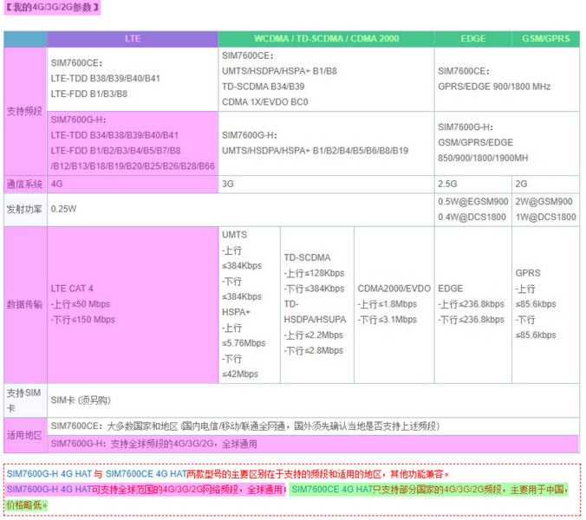Click -上行≤236.8kbps text
Screen dimensions: 586x520
point(472,304)
